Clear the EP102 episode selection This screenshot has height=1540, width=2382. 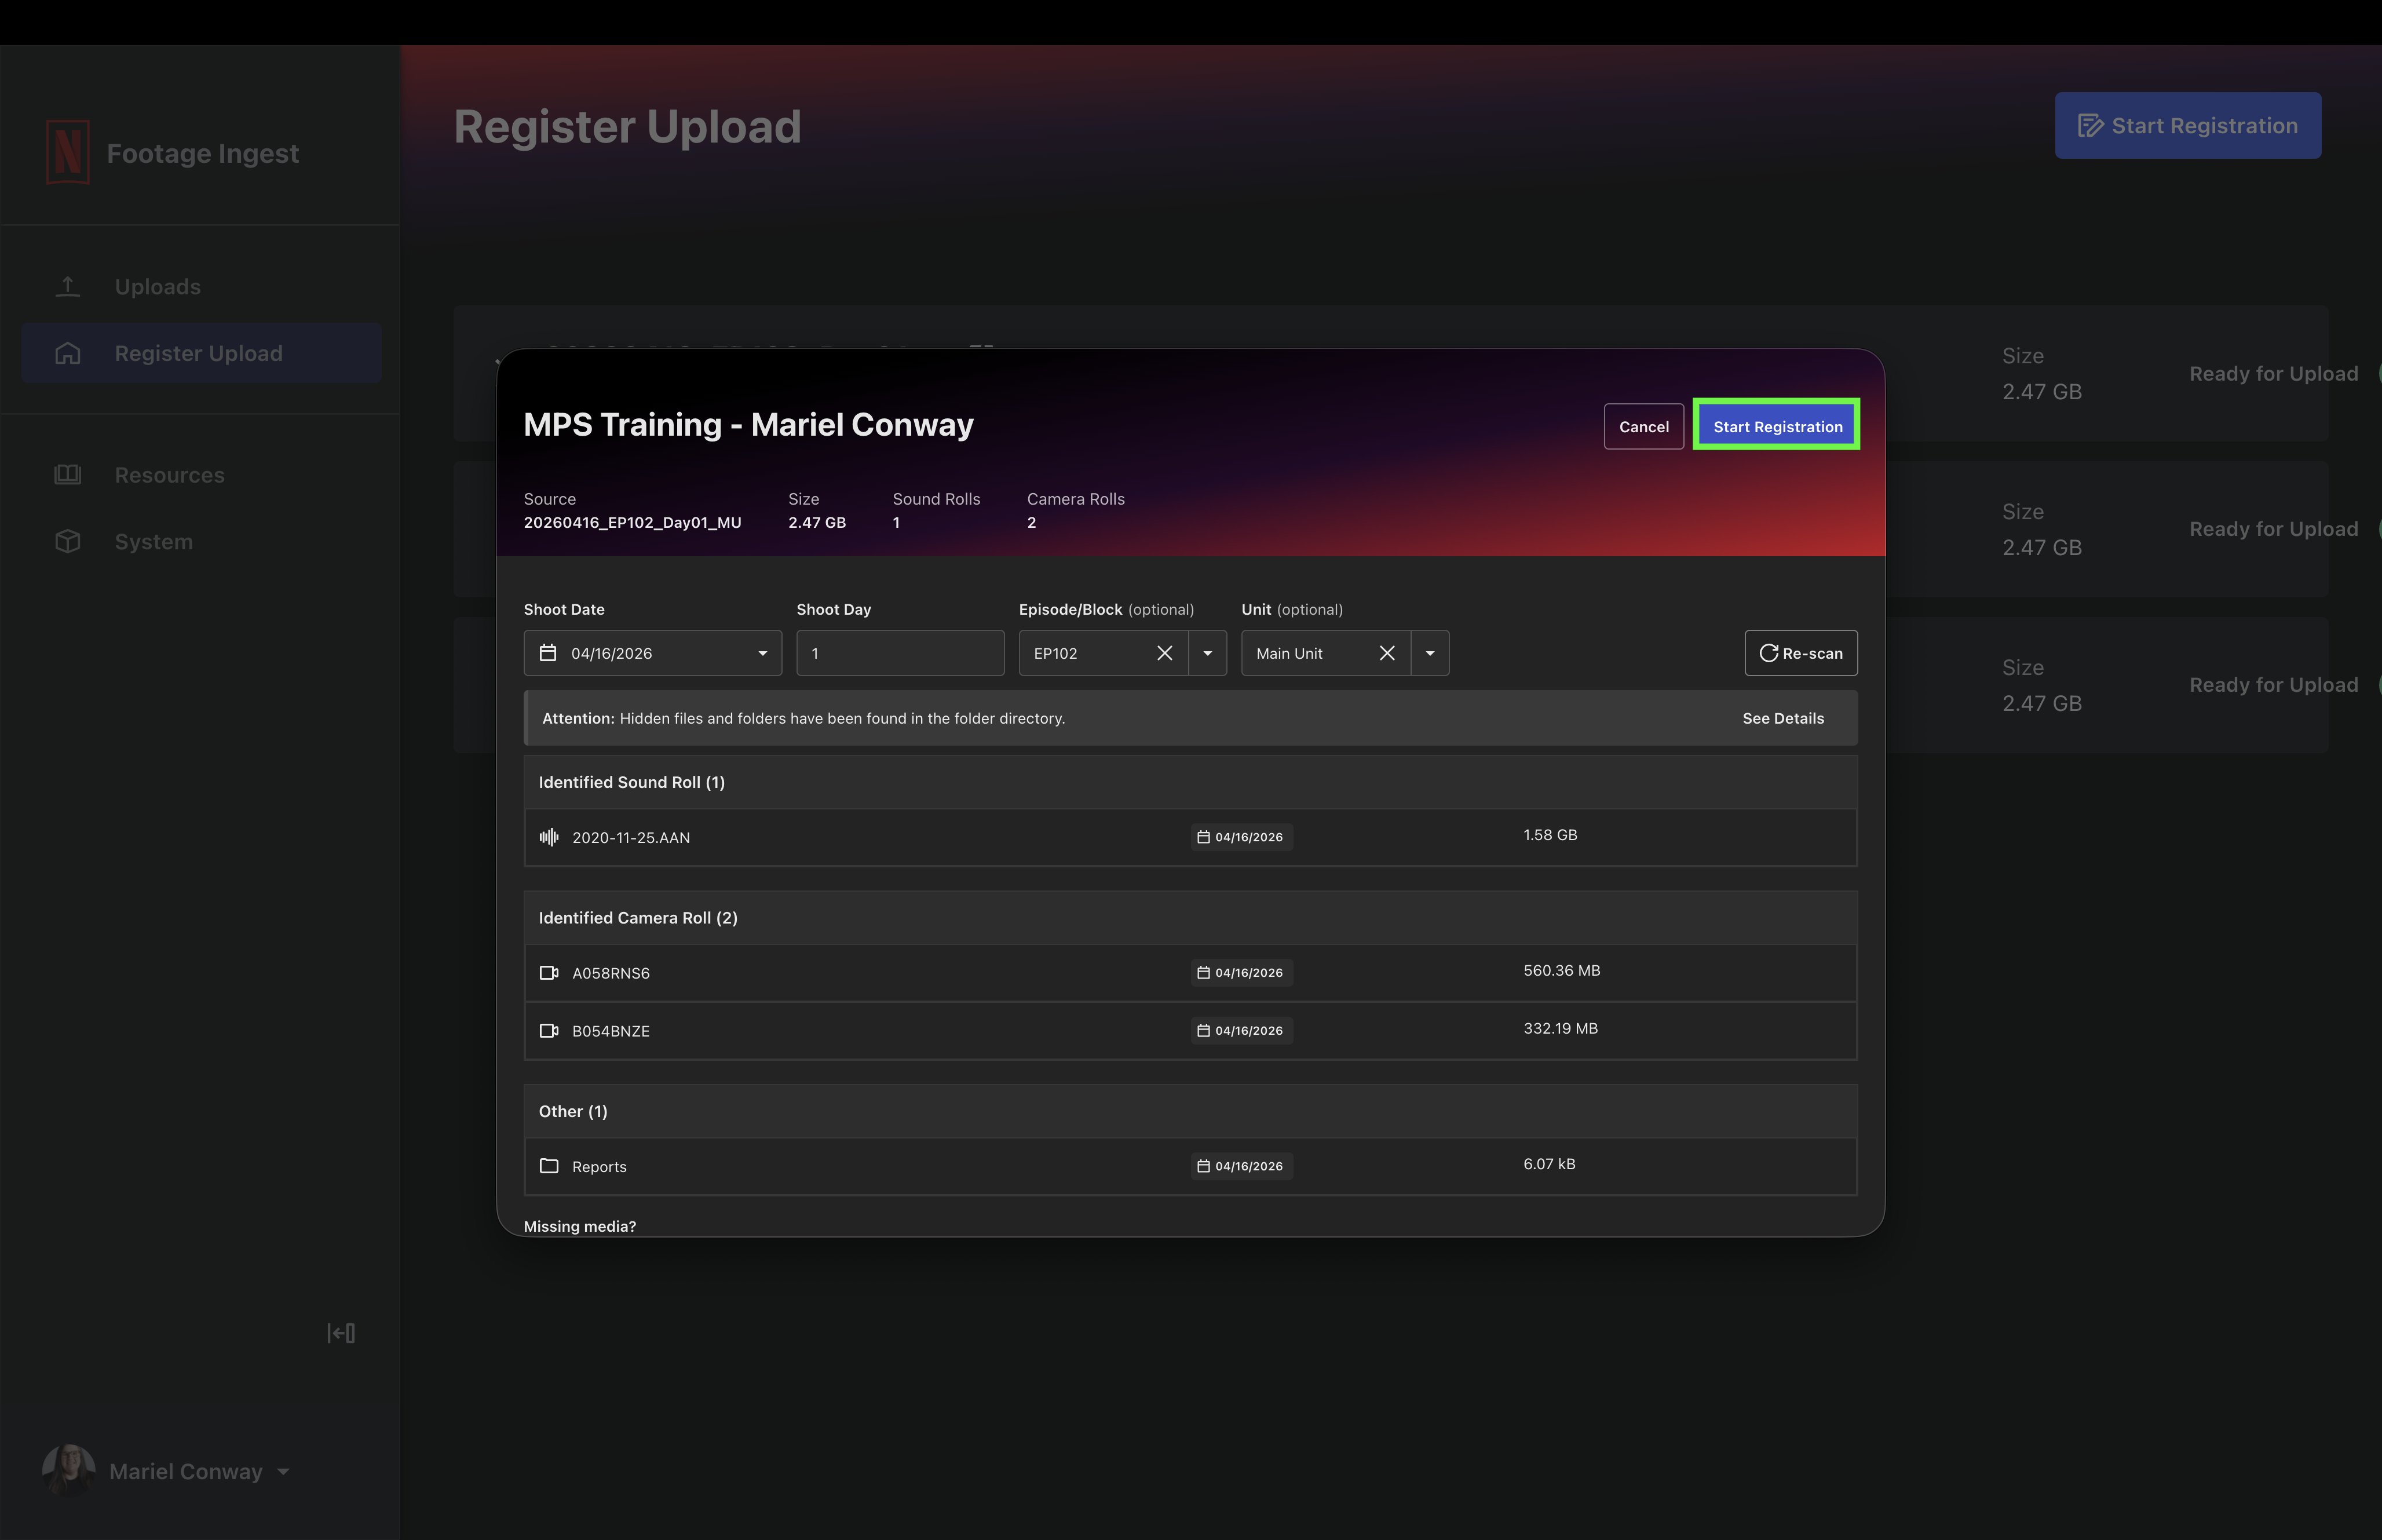tap(1164, 653)
